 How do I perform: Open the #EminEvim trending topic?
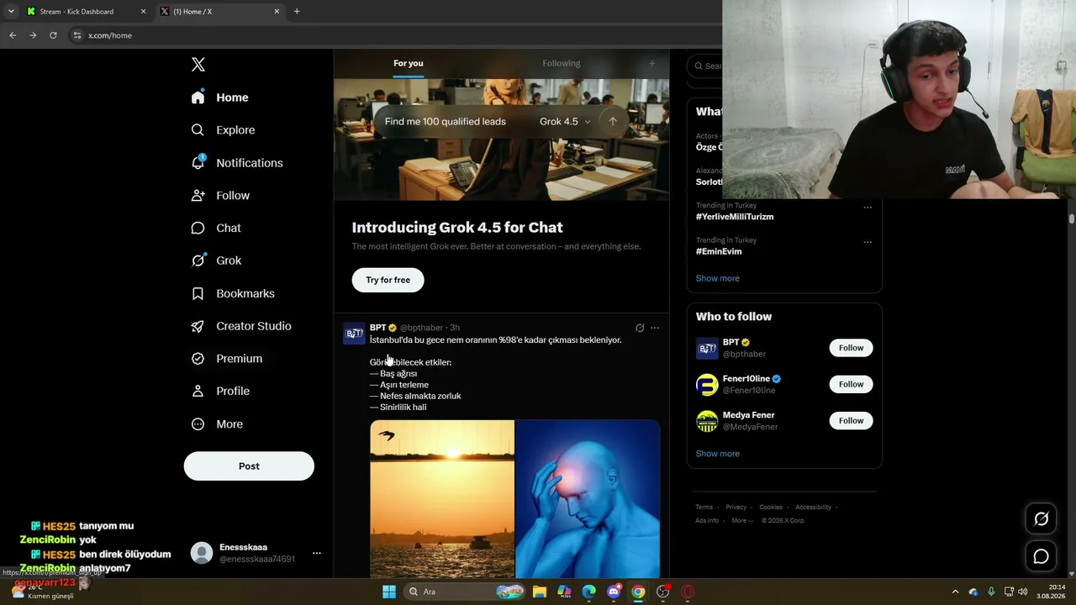[719, 251]
